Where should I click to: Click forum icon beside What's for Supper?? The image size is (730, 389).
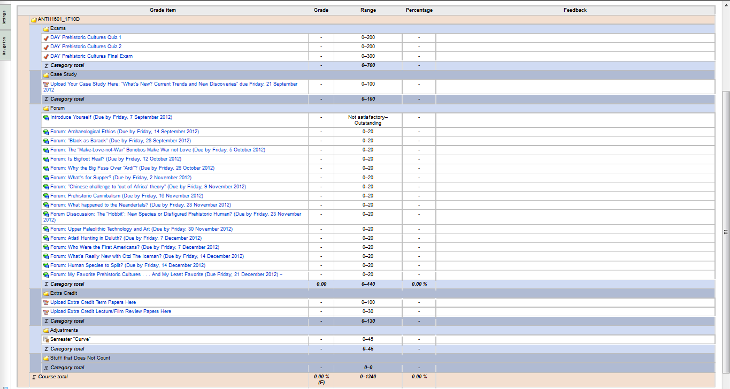point(46,178)
